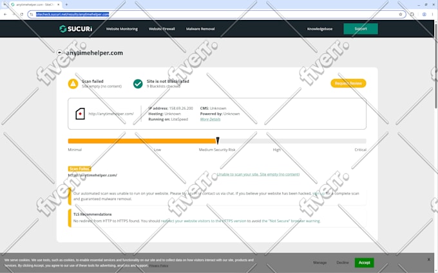The width and height of the screenshot is (438, 273).
Task: Open the Not Secure browser warning link
Action: click(x=290, y=221)
